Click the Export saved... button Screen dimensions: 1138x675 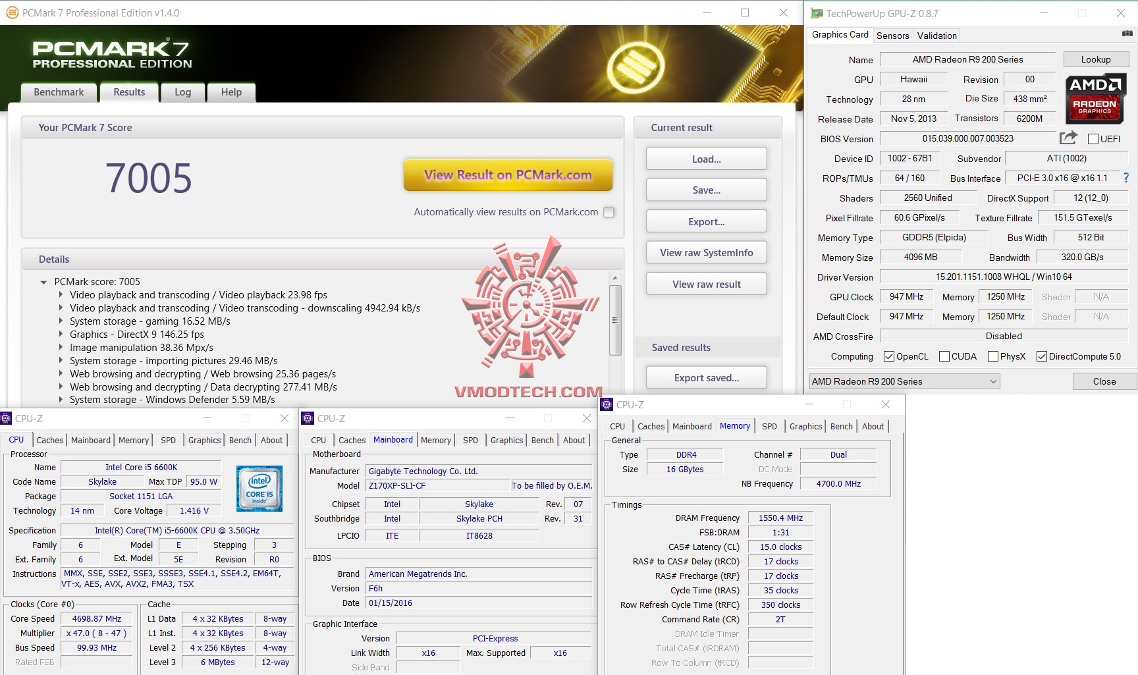[707, 377]
